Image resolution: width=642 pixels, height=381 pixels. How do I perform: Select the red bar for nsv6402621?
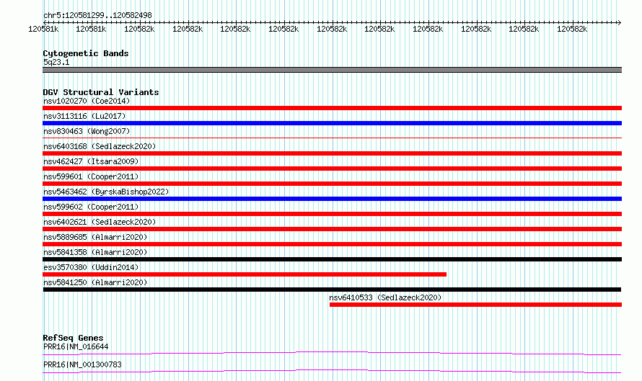[x=332, y=229]
